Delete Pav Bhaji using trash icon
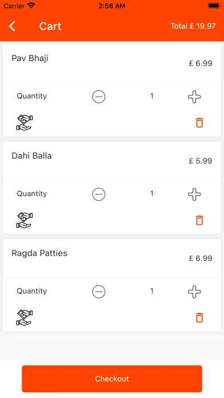The height and width of the screenshot is (398, 224). pyautogui.click(x=199, y=122)
